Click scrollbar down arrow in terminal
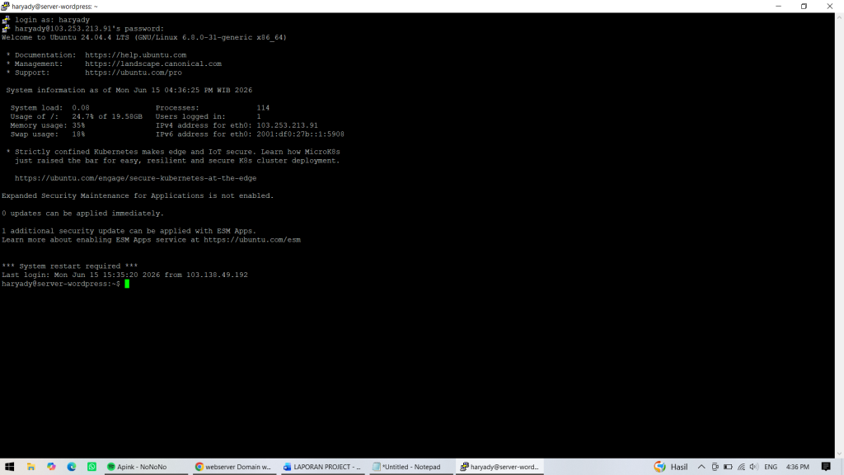Viewport: 844px width, 475px height. (839, 454)
